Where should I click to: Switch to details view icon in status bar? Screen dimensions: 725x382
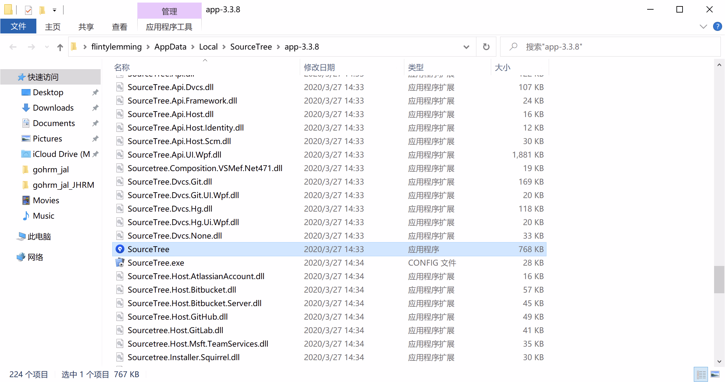(x=701, y=374)
